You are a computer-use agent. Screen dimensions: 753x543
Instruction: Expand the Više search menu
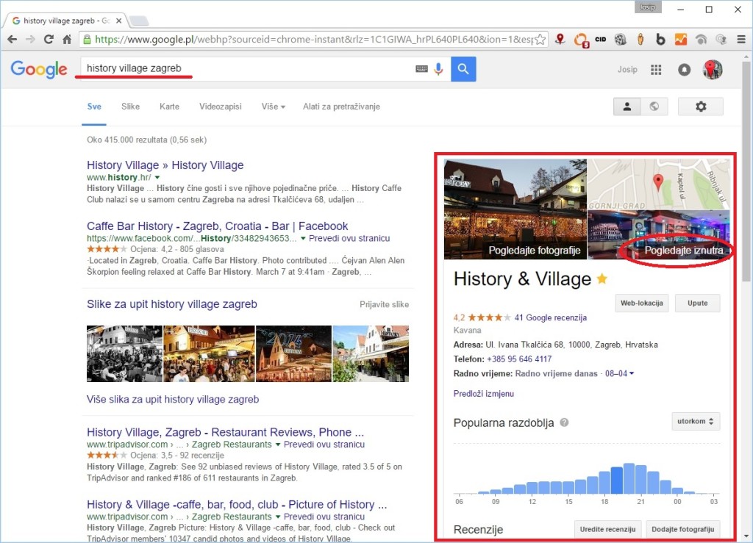click(274, 107)
